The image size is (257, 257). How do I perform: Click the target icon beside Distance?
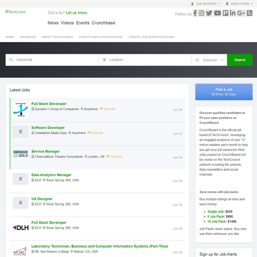coord(197,60)
